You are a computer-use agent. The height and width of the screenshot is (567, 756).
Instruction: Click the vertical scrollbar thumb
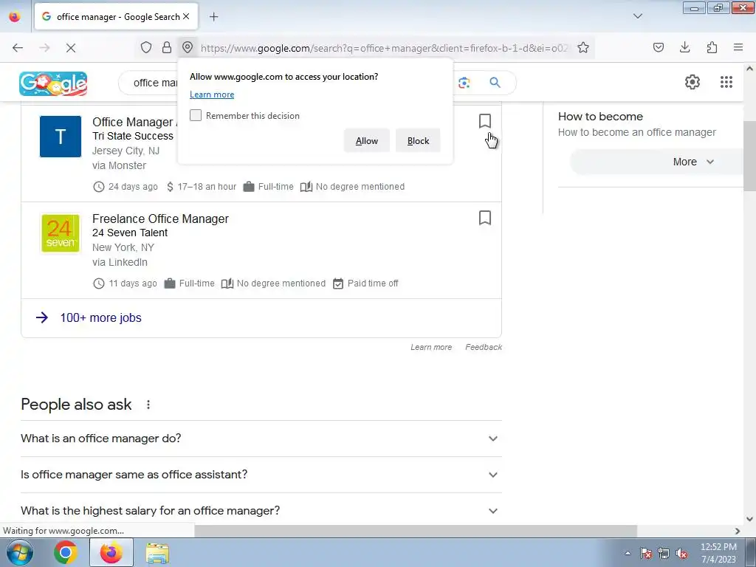tap(749, 157)
